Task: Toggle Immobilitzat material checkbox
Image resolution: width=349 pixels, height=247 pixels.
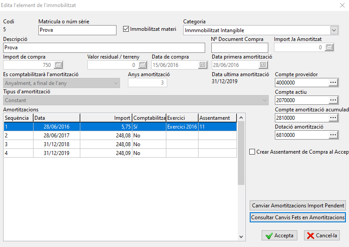Action: click(126, 29)
